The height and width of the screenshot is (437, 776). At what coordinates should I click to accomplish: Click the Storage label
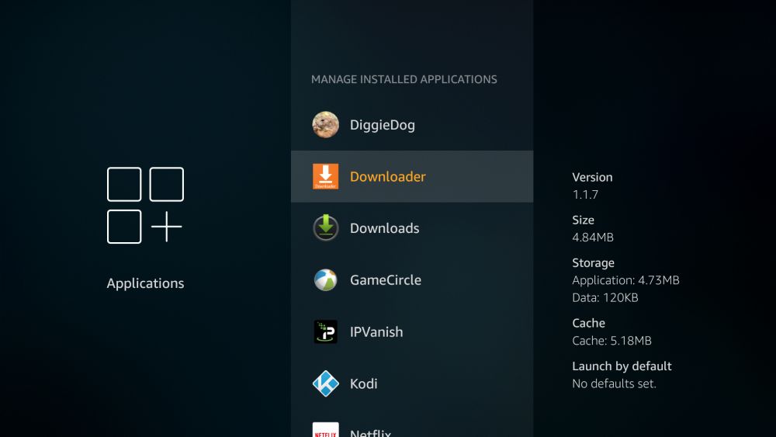click(x=594, y=263)
